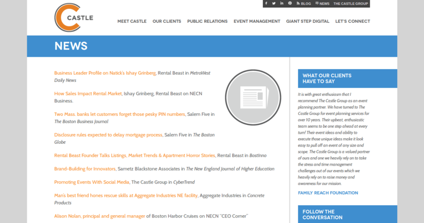Open Man's best friend hones rescue skills article
Image resolution: width=424 pixels, height=223 pixels.
click(126, 196)
